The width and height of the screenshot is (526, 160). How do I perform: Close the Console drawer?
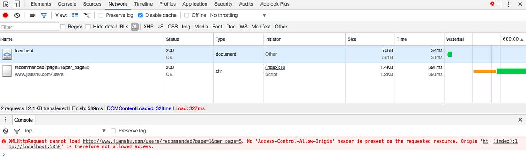point(520,119)
